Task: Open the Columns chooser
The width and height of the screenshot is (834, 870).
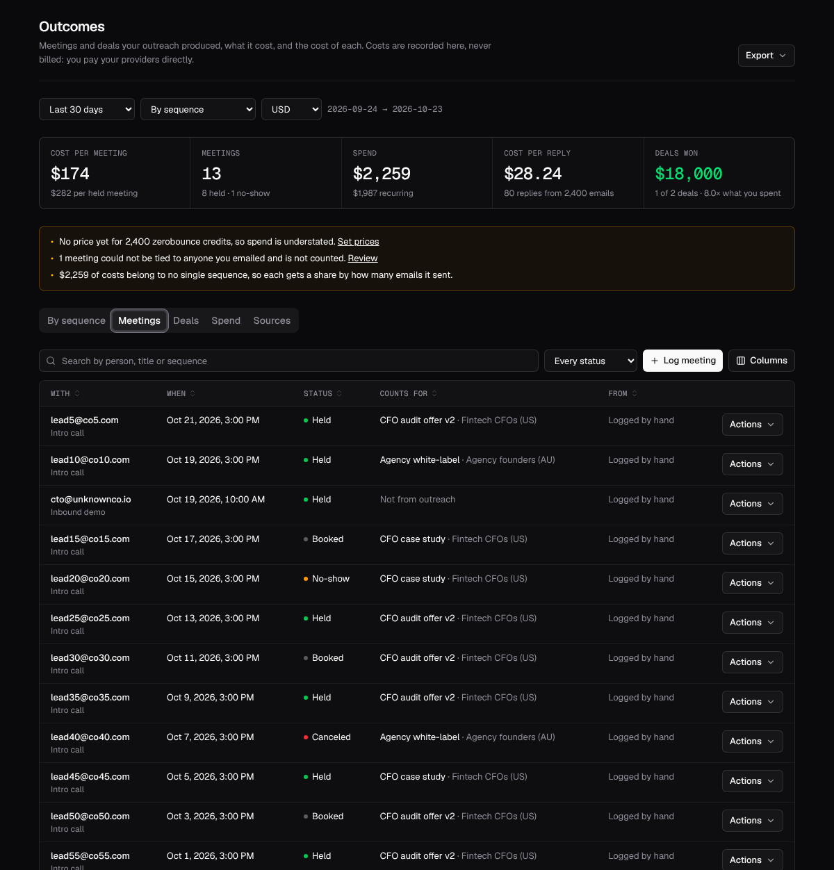Action: [762, 361]
